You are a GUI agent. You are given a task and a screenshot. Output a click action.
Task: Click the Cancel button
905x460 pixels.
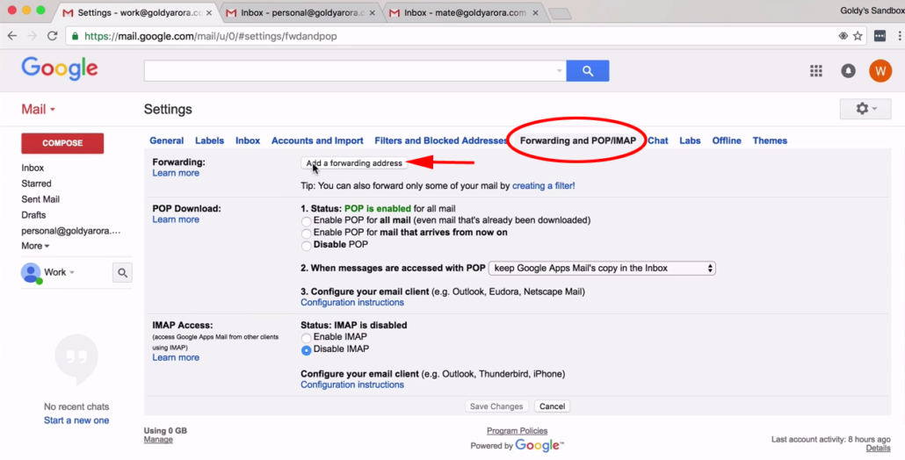coord(552,406)
